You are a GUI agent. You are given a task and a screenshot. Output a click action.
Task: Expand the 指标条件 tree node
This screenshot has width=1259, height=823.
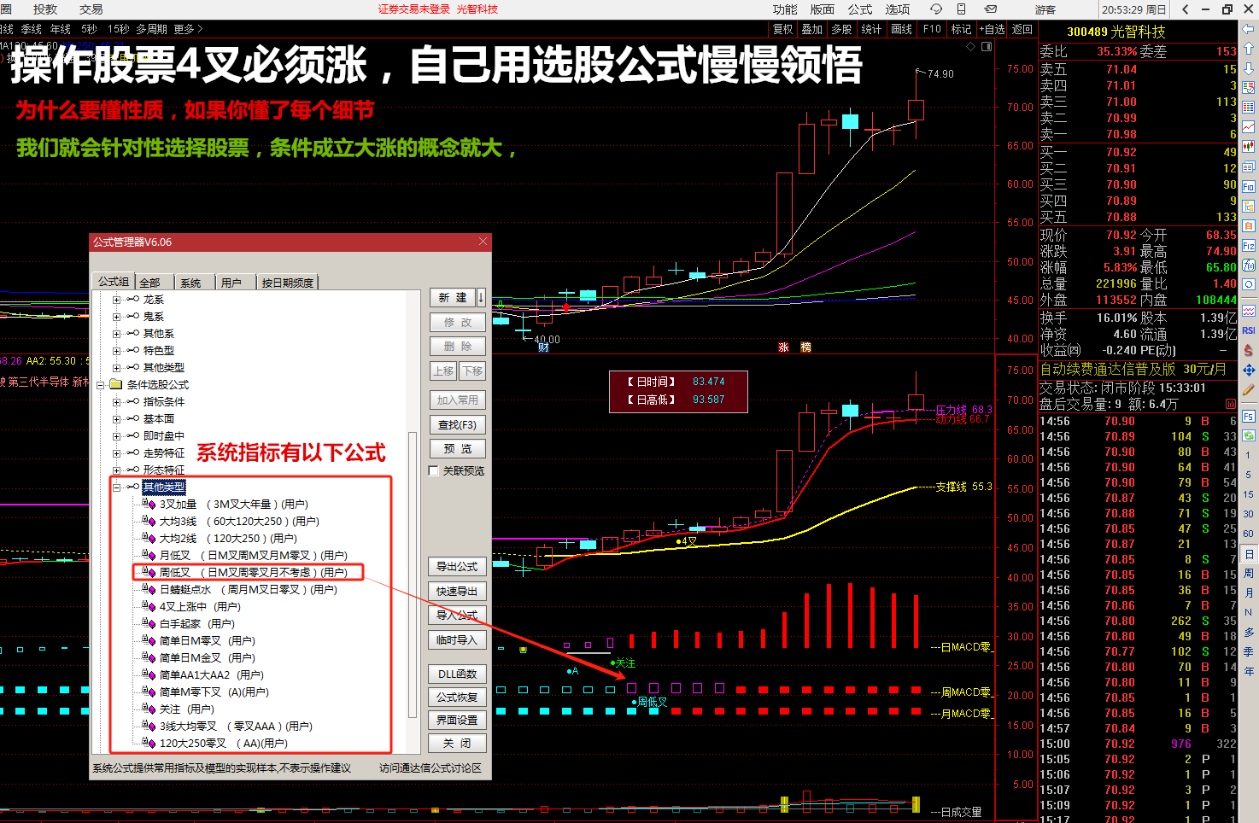pyautogui.click(x=116, y=402)
